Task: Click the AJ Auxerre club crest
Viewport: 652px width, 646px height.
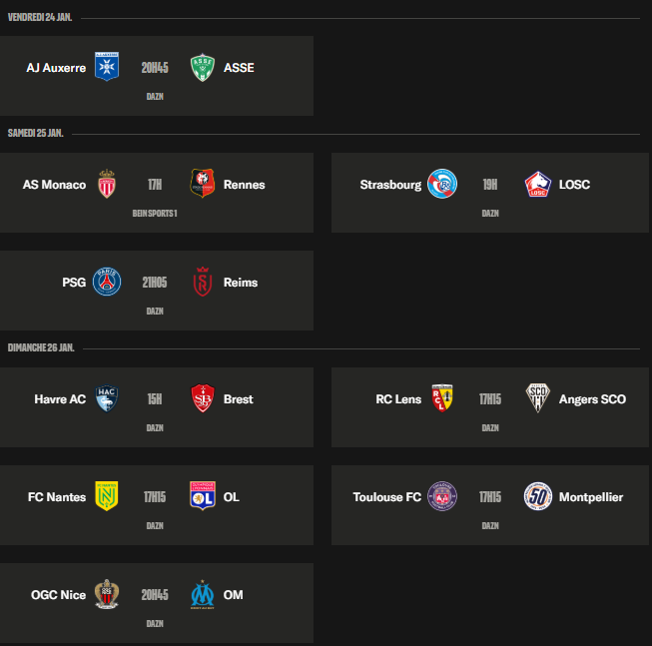Action: (x=107, y=67)
